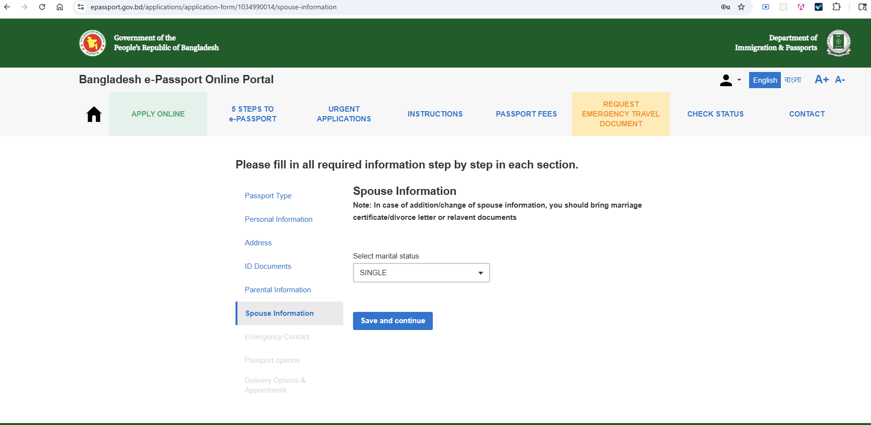Open the marital status dropdown
This screenshot has height=425, width=871.
click(x=421, y=273)
